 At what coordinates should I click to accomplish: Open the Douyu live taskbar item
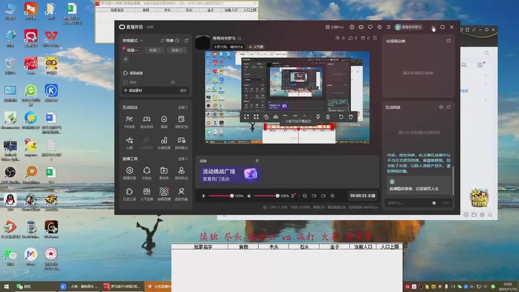[x=158, y=287]
